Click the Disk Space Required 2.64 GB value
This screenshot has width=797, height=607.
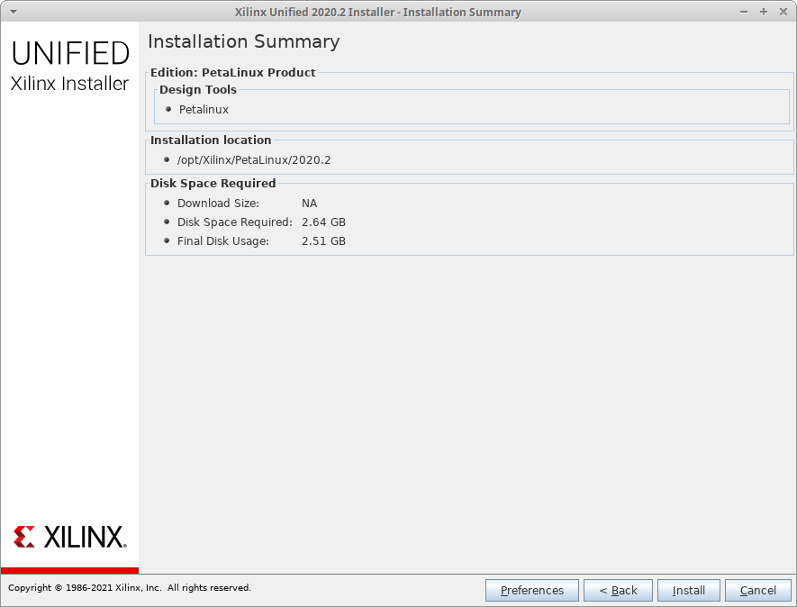(323, 222)
